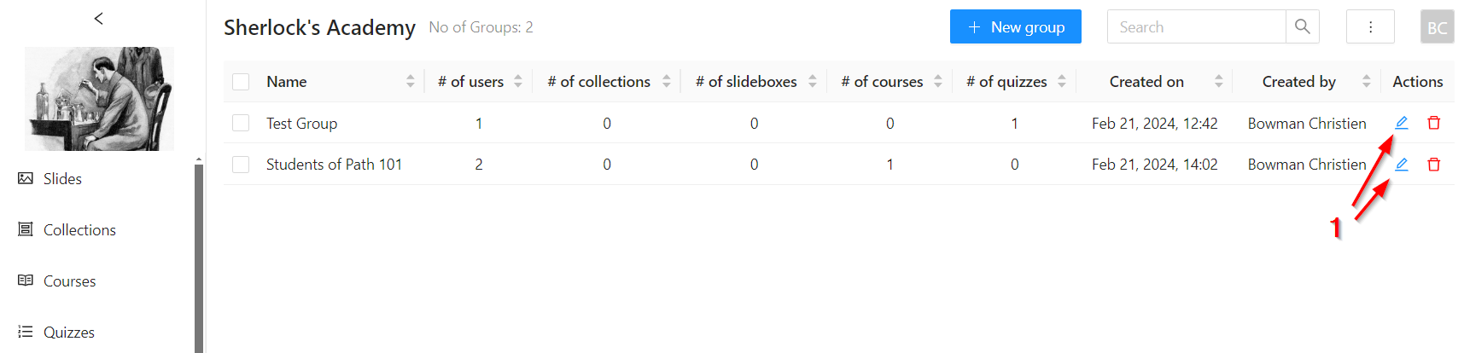This screenshot has height=353, width=1464.
Task: Edit the Students of Path 101 group
Action: click(x=1401, y=165)
